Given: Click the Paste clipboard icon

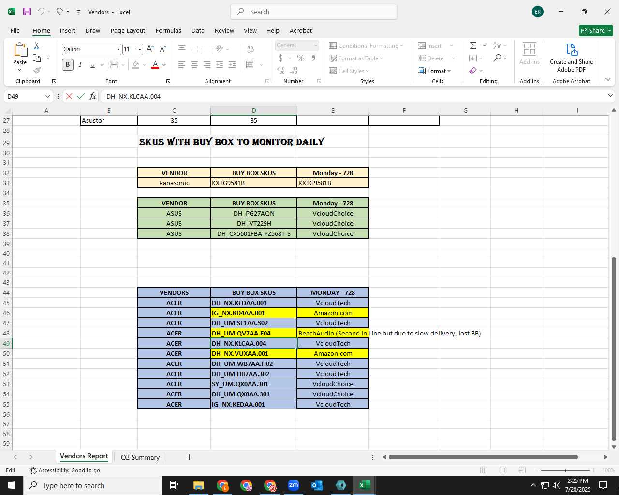Looking at the screenshot, I should tap(20, 50).
